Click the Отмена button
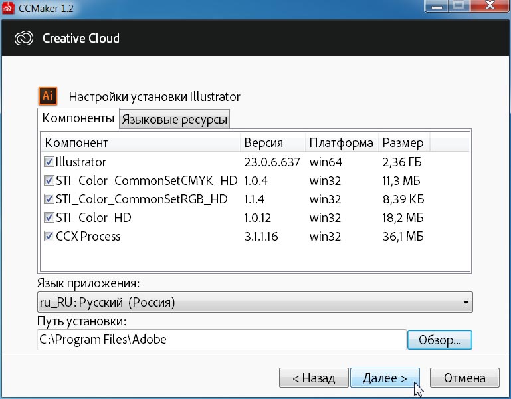Viewport: 511px width, 399px height. point(464,378)
